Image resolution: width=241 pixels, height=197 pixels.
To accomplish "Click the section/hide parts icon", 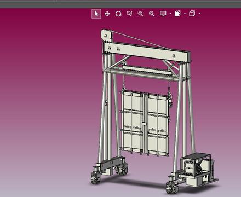I will (x=177, y=14).
